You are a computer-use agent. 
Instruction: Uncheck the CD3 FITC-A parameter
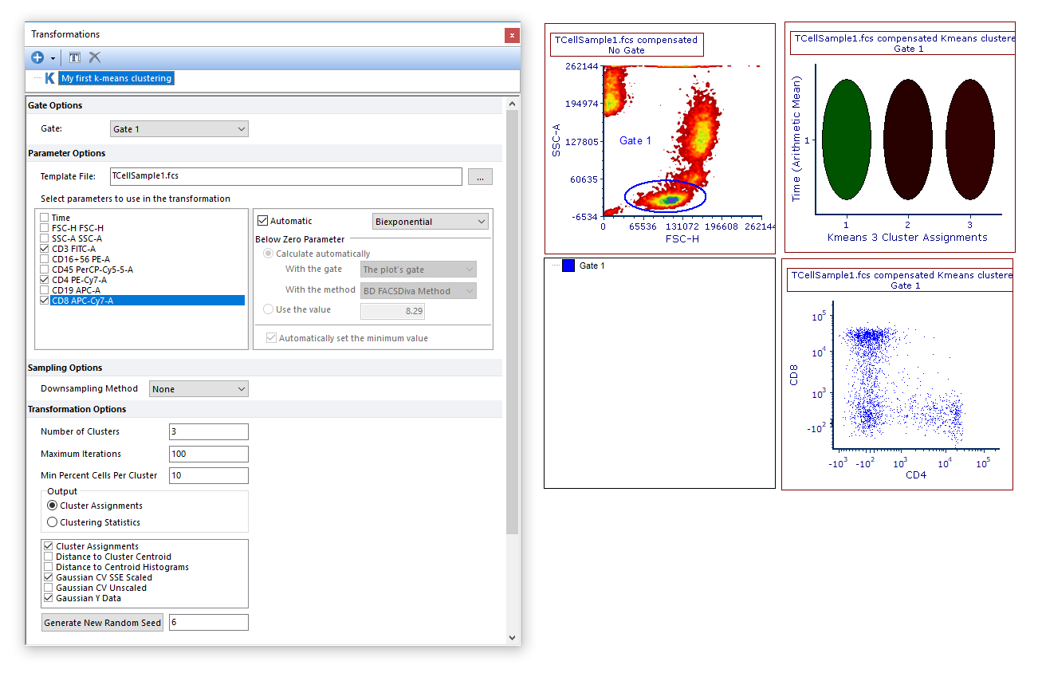[45, 249]
